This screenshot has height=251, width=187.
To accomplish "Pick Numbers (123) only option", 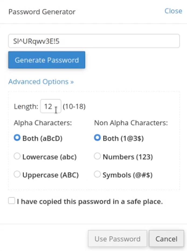I will point(97,156).
